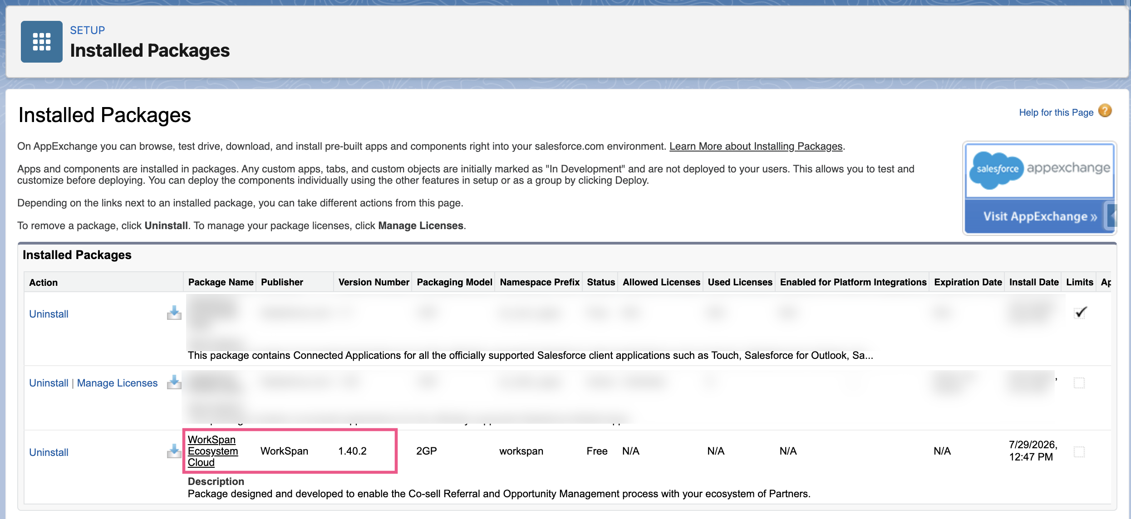Screen dimensions: 1131x519
Task: Select the 2GP packaging model cell
Action: [x=427, y=451]
